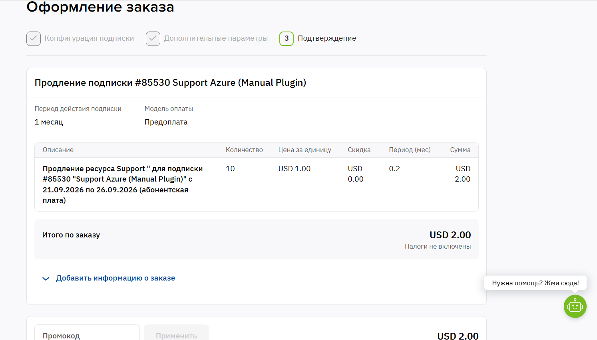The width and height of the screenshot is (597, 340).
Task: Click the Продление ресурса Support row description
Action: point(123,184)
